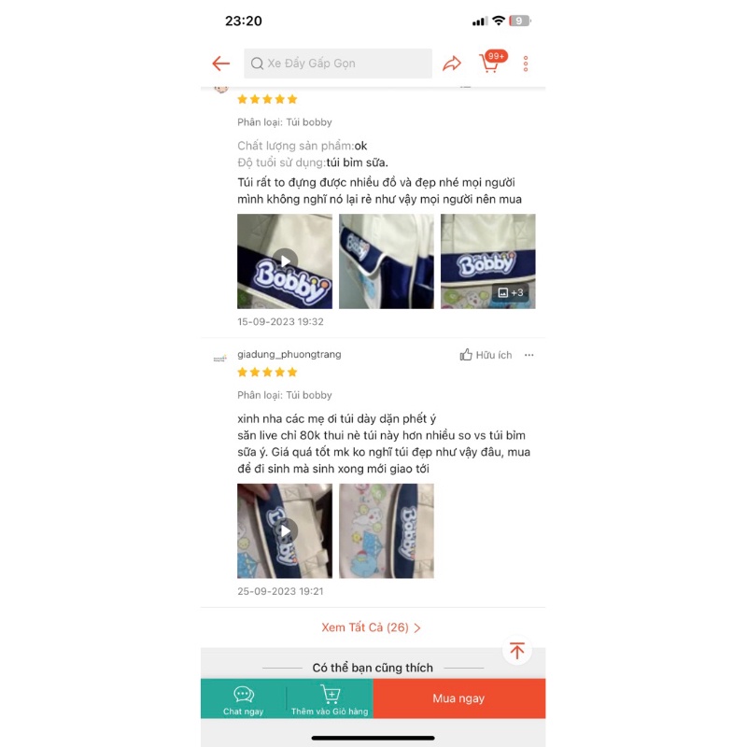Tap the back arrow icon

(x=220, y=63)
